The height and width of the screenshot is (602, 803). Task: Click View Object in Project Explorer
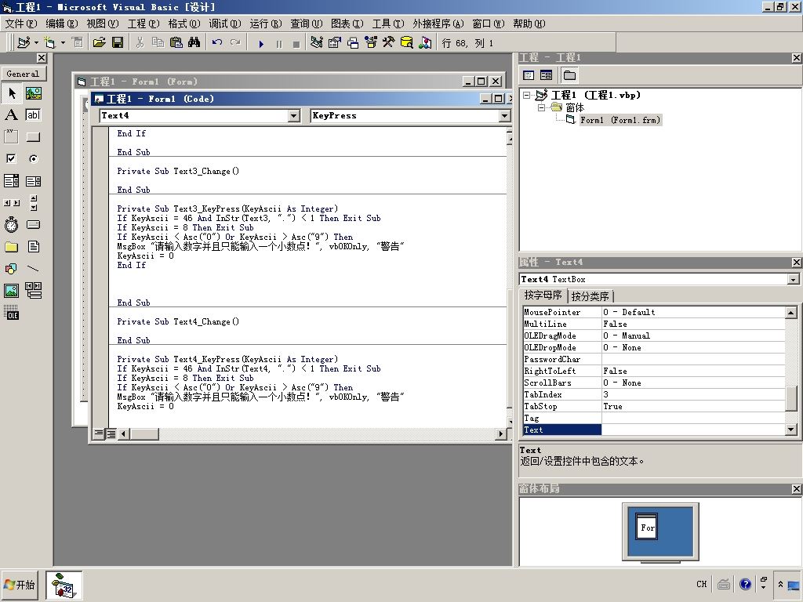[547, 75]
